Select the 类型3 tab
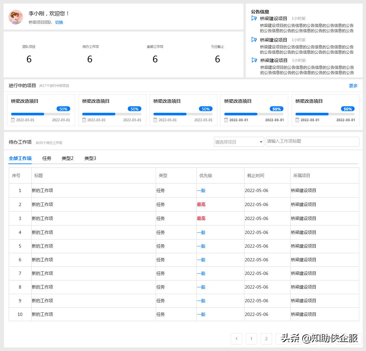 pos(89,158)
